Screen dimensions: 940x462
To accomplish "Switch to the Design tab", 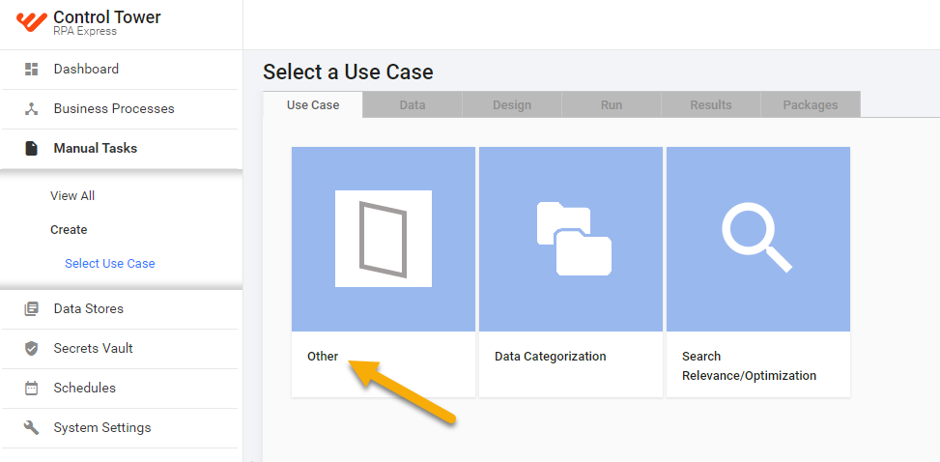I will click(512, 105).
